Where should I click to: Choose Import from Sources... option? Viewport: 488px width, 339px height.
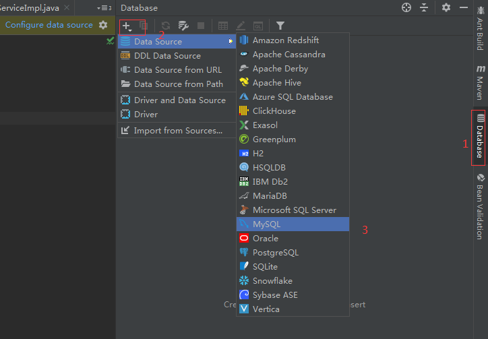click(x=177, y=131)
